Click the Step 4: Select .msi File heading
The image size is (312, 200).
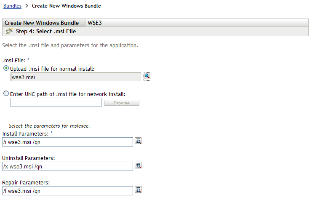click(45, 32)
